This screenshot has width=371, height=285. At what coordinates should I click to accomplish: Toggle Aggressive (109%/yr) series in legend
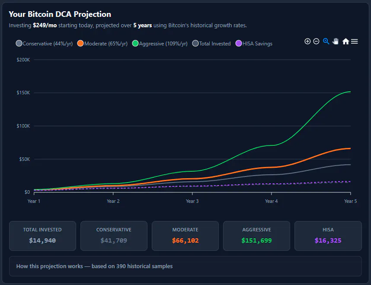(160, 44)
